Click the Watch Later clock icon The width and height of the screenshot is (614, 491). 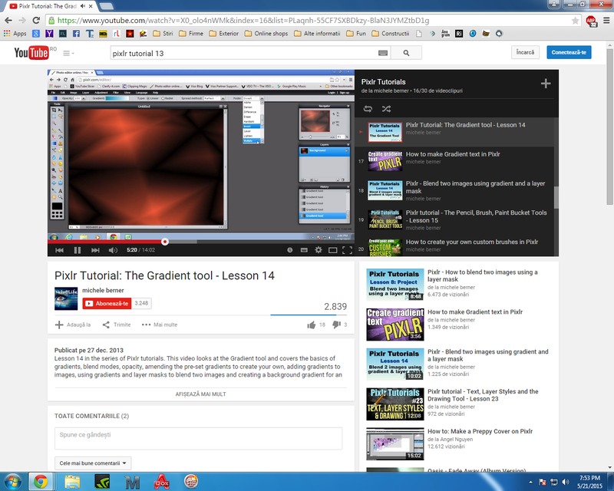pos(290,250)
